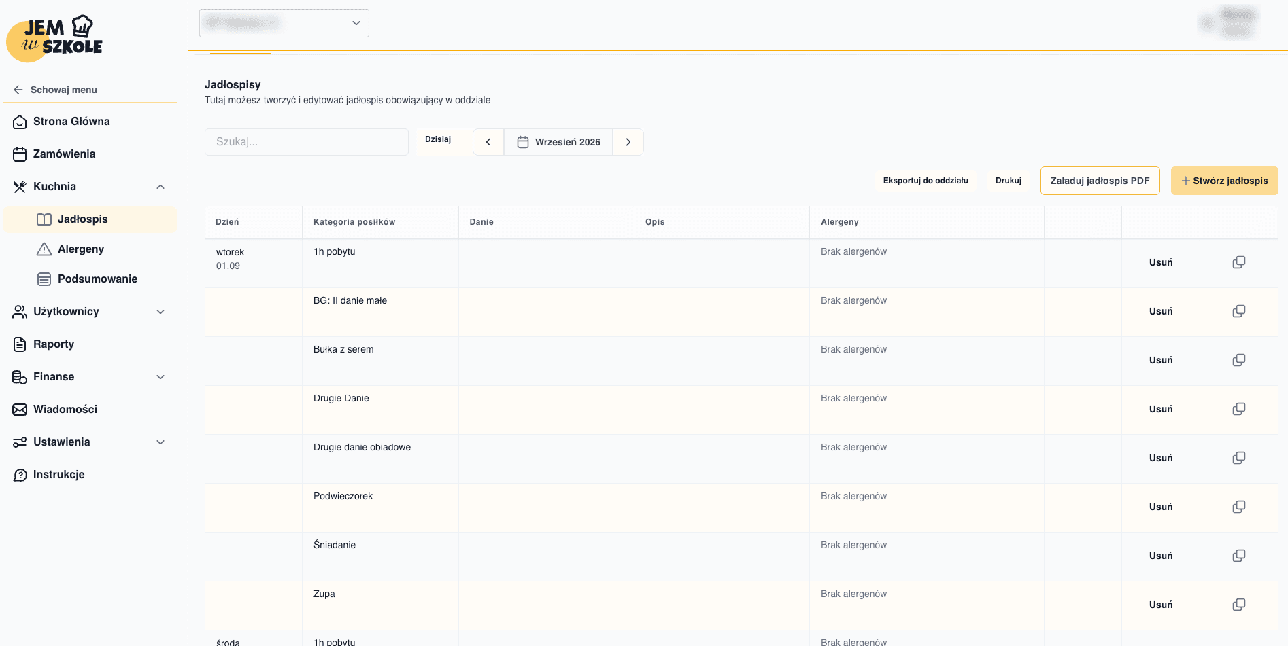This screenshot has height=646, width=1288.
Task: Delete the Śniadanie row
Action: (1161, 556)
